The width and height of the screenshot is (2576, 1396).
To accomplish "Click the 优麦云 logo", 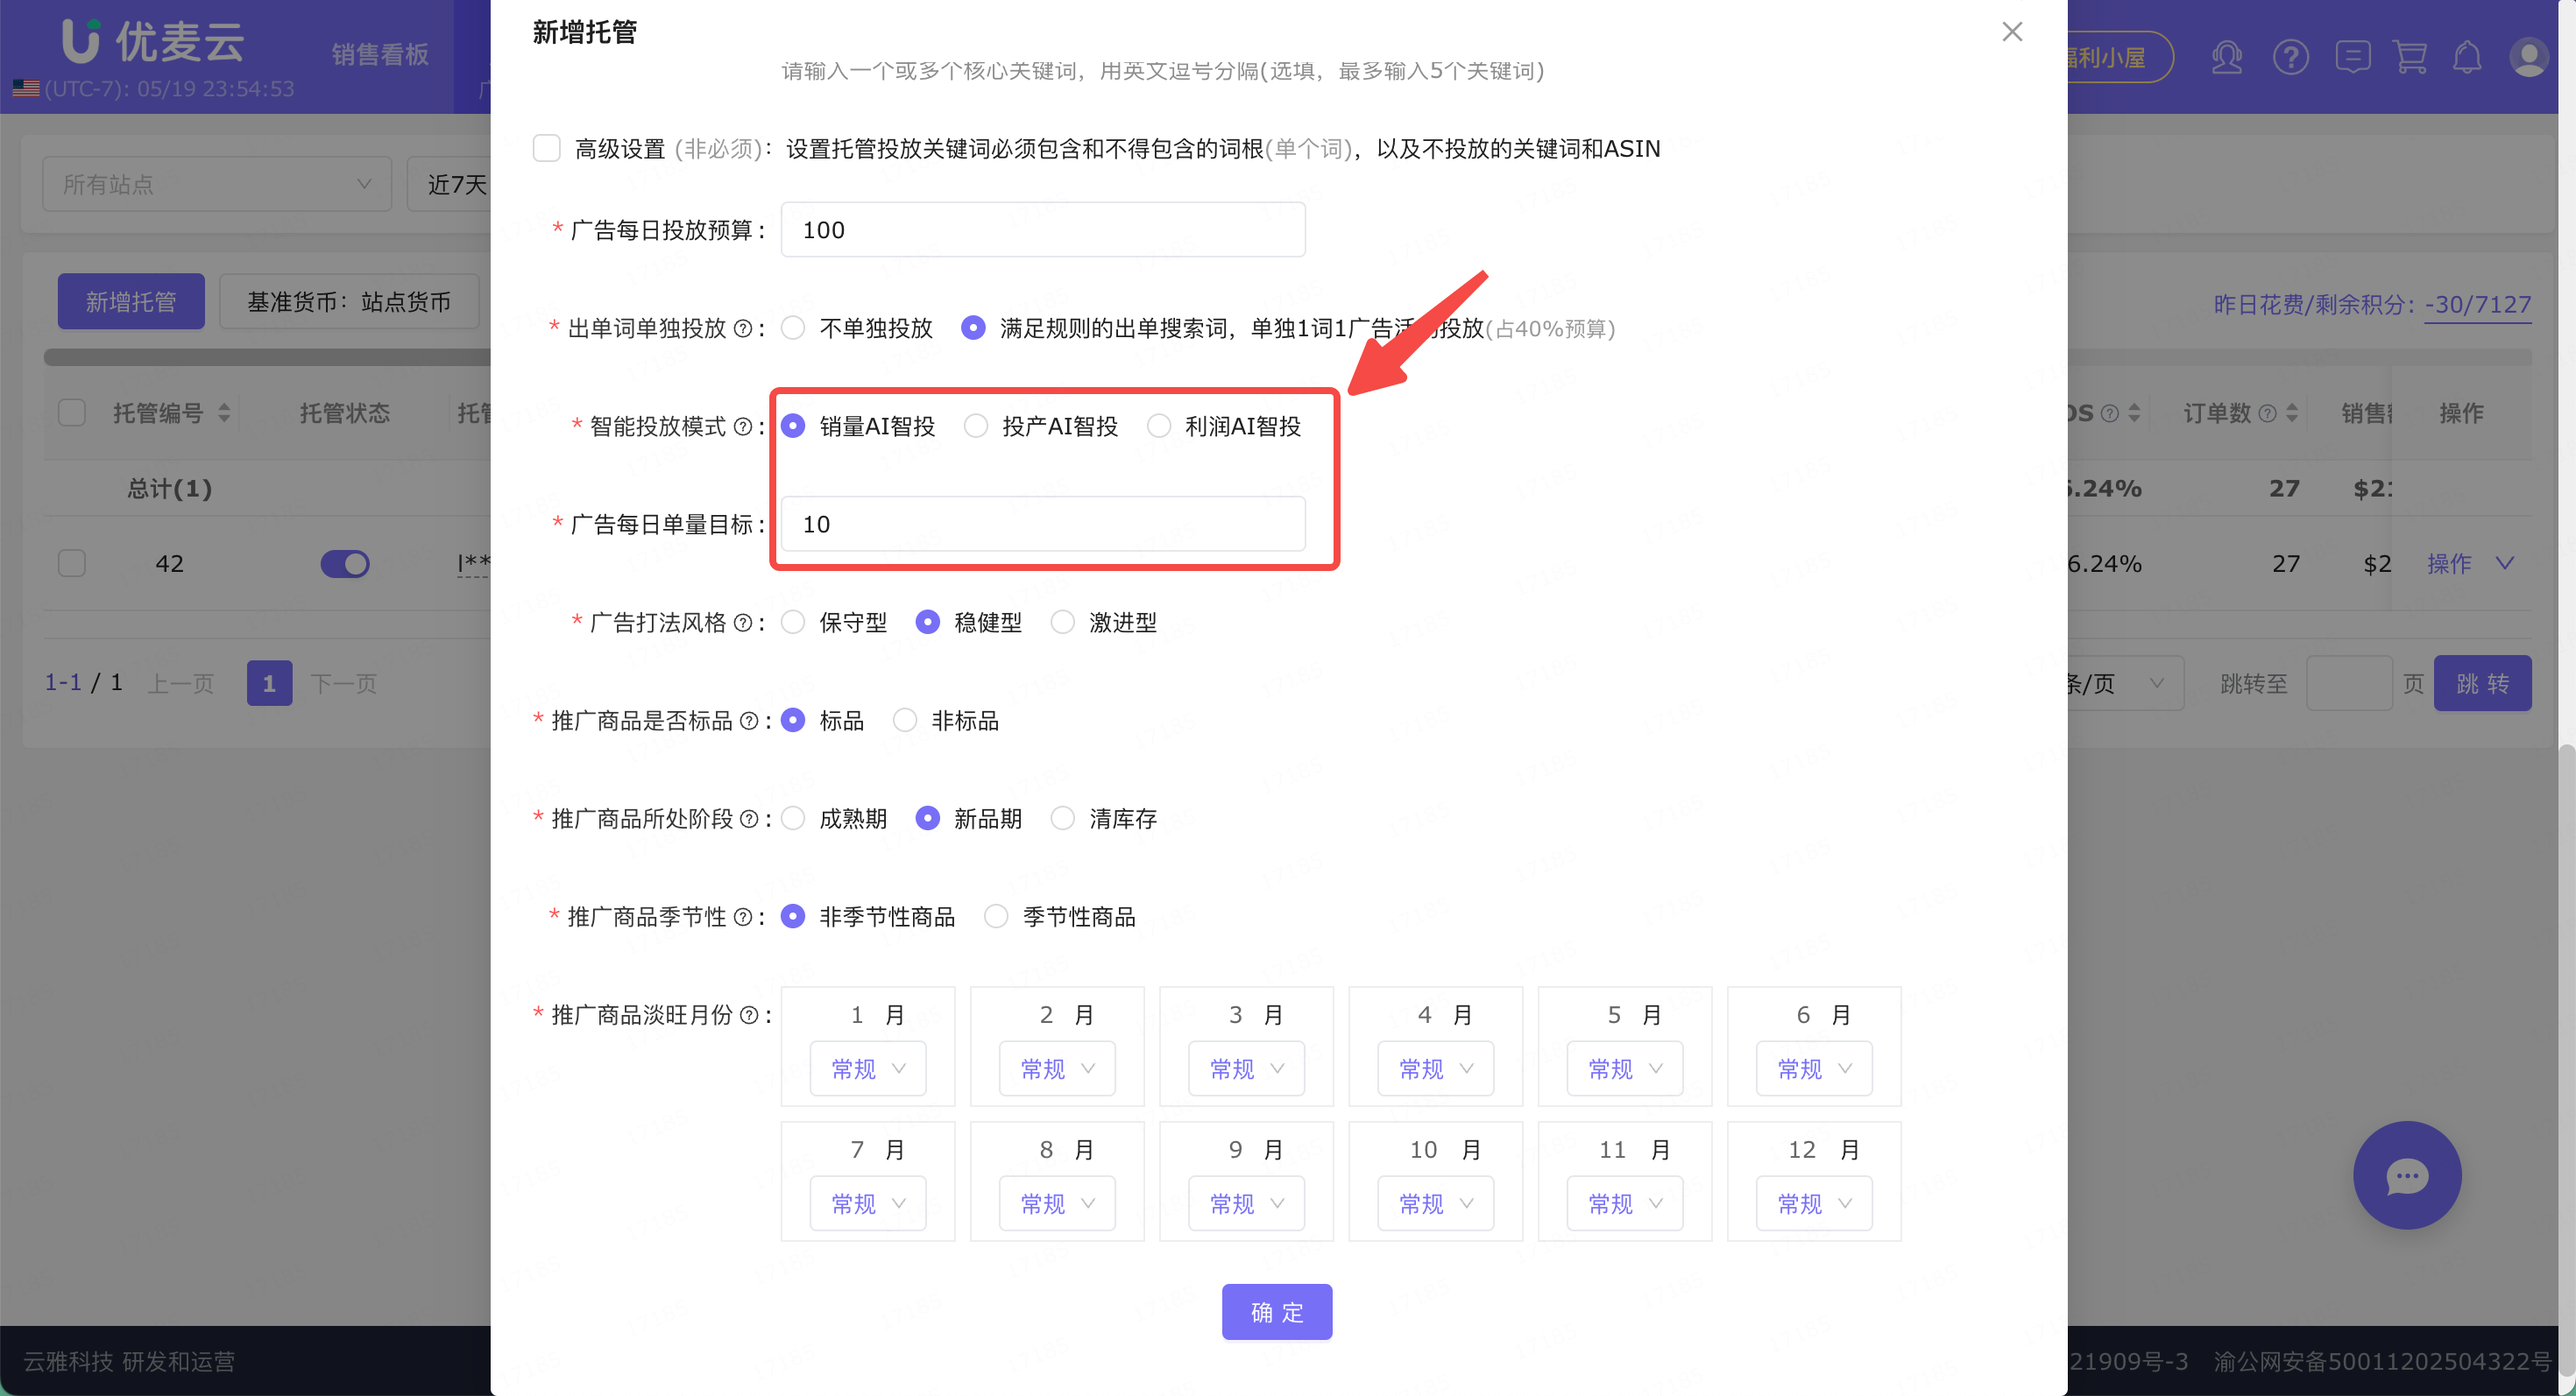I will (x=152, y=42).
